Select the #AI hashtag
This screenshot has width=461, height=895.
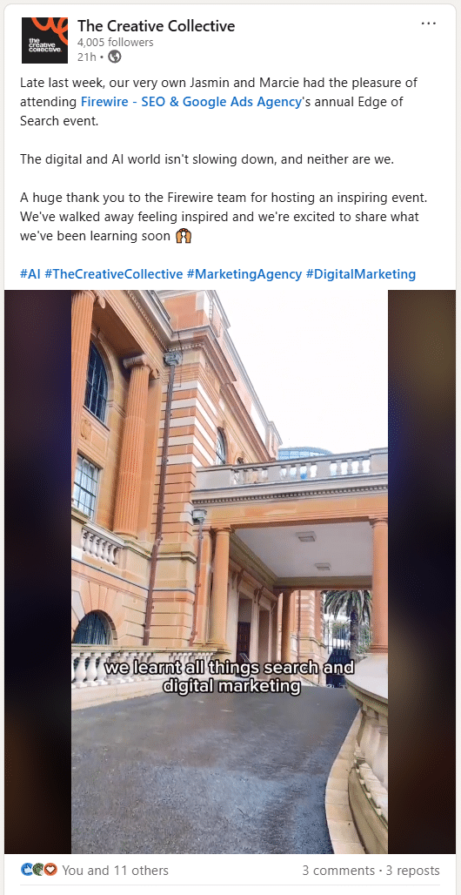[30, 274]
